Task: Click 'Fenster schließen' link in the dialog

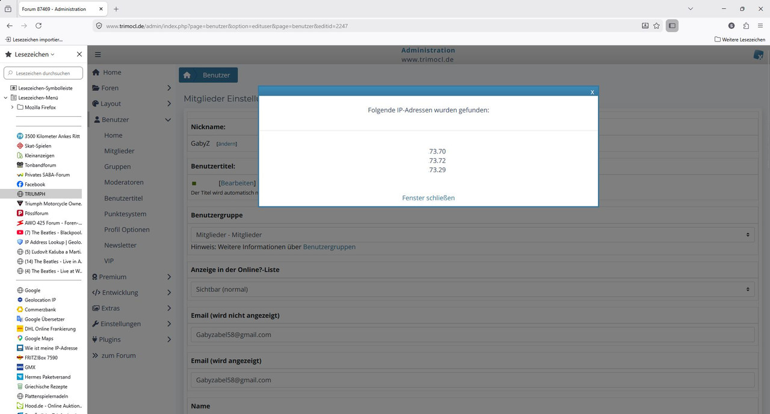Action: coord(428,198)
